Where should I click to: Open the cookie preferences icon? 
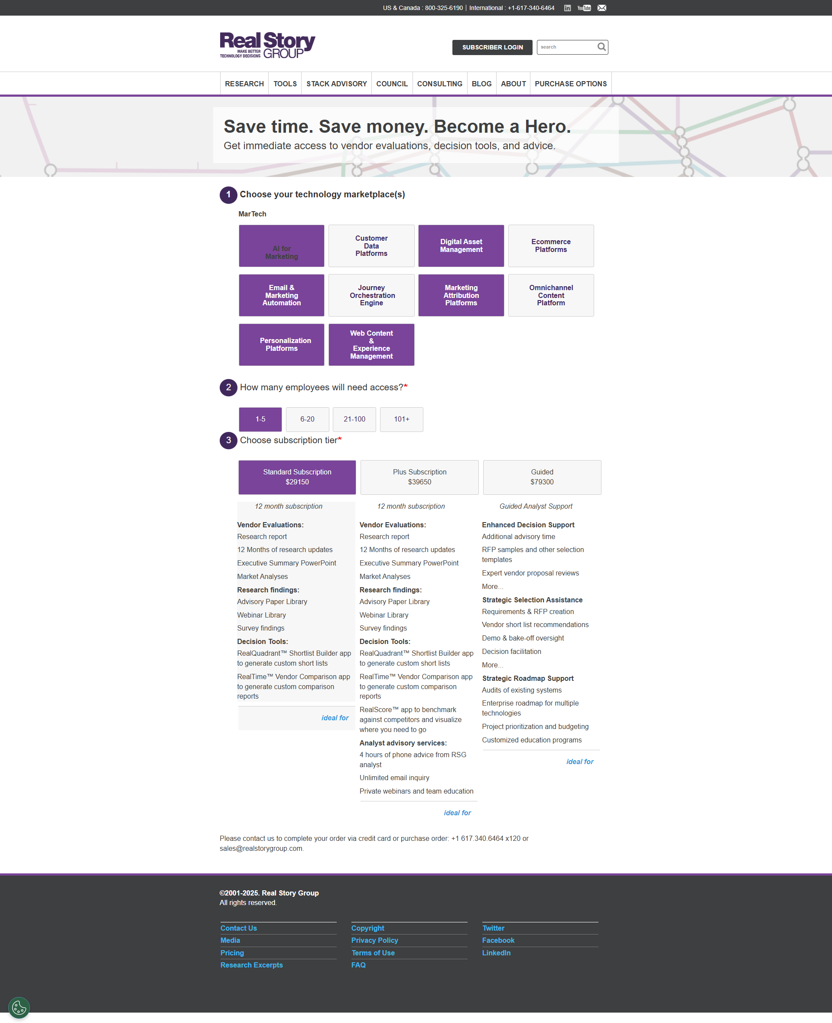[x=19, y=1007]
